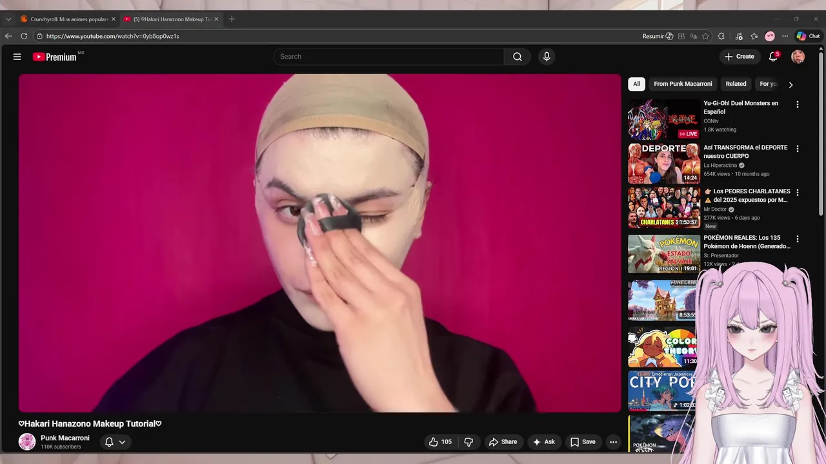Select the Hakari Hanazono Makeup tab
The width and height of the screenshot is (826, 464).
pos(171,19)
